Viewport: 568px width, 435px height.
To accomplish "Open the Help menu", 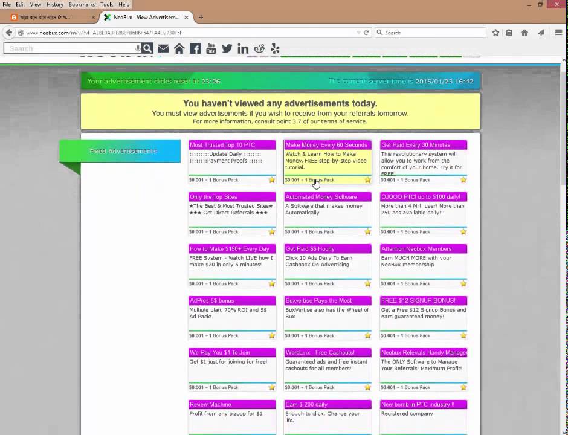I will 124,5.
